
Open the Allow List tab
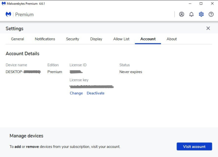121,39
